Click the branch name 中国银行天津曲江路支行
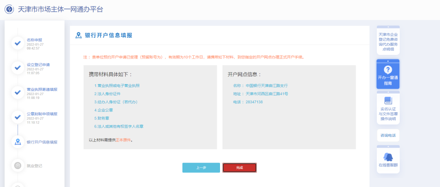Screen dimensions: 440x187 [267, 86]
